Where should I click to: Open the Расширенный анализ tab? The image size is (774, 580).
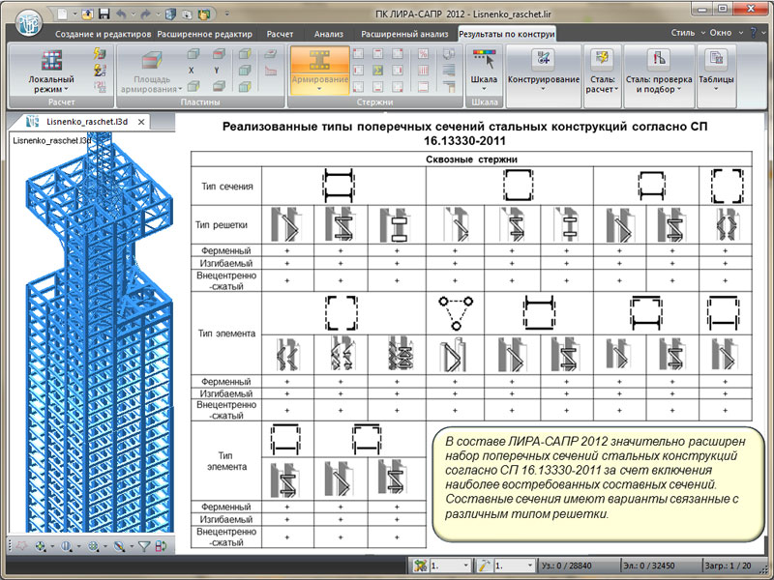[405, 33]
